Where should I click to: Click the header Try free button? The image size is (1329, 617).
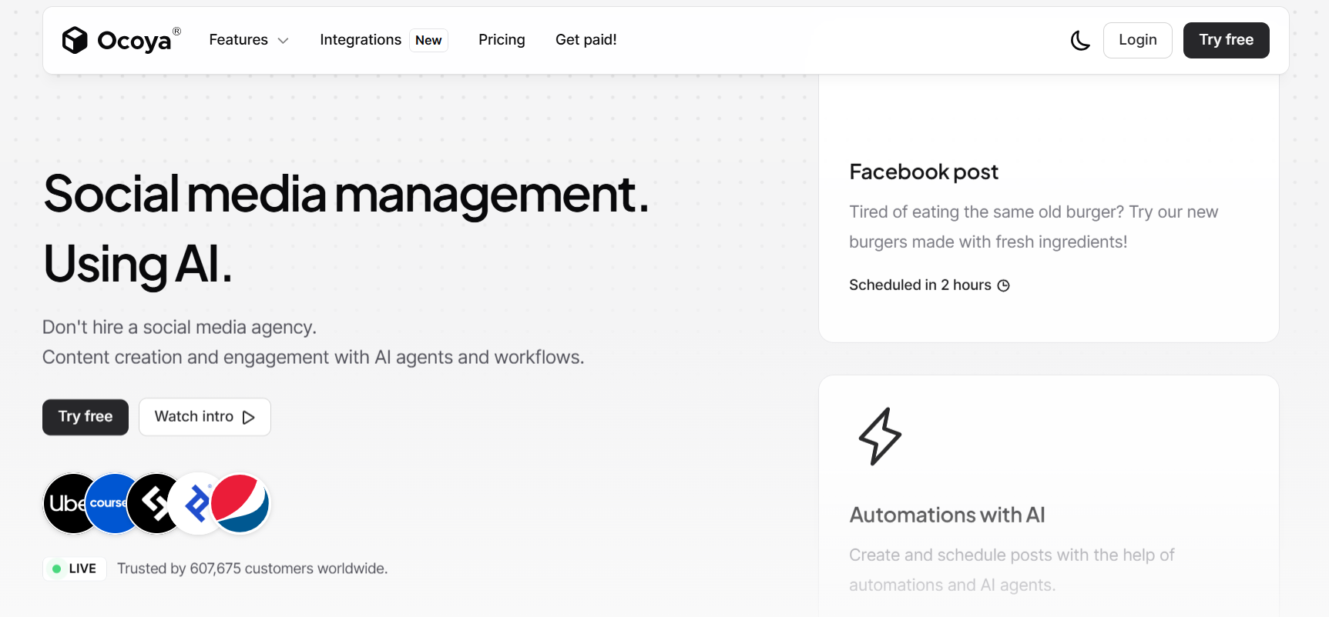(x=1226, y=40)
